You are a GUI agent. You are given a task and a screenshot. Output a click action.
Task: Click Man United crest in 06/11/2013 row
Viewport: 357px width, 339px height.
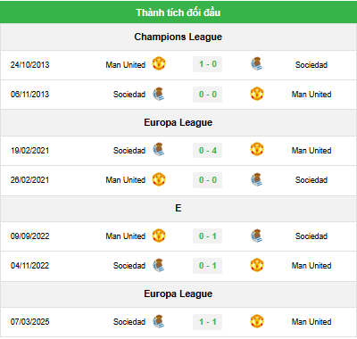pos(257,94)
